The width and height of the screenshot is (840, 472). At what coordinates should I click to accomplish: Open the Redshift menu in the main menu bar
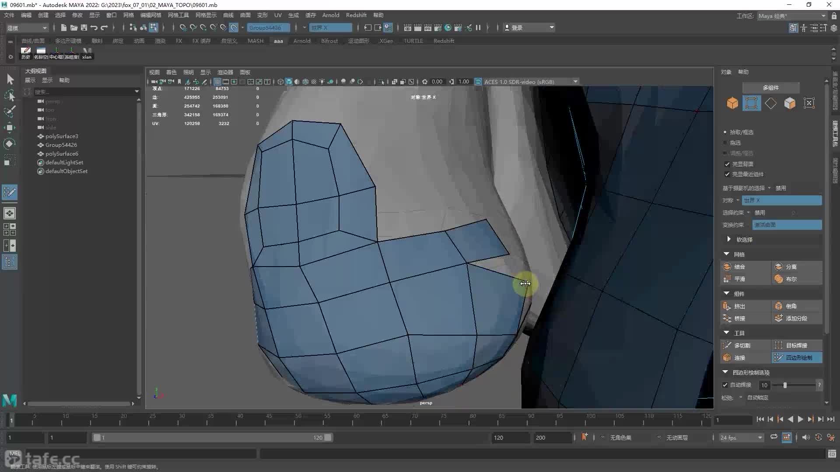point(356,15)
